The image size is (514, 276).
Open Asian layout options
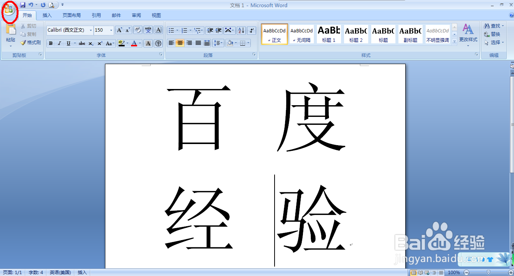(229, 30)
